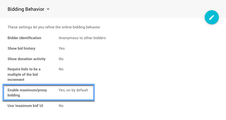Click the 'Yes, on by default' value
226x120 pixels.
pos(73,90)
